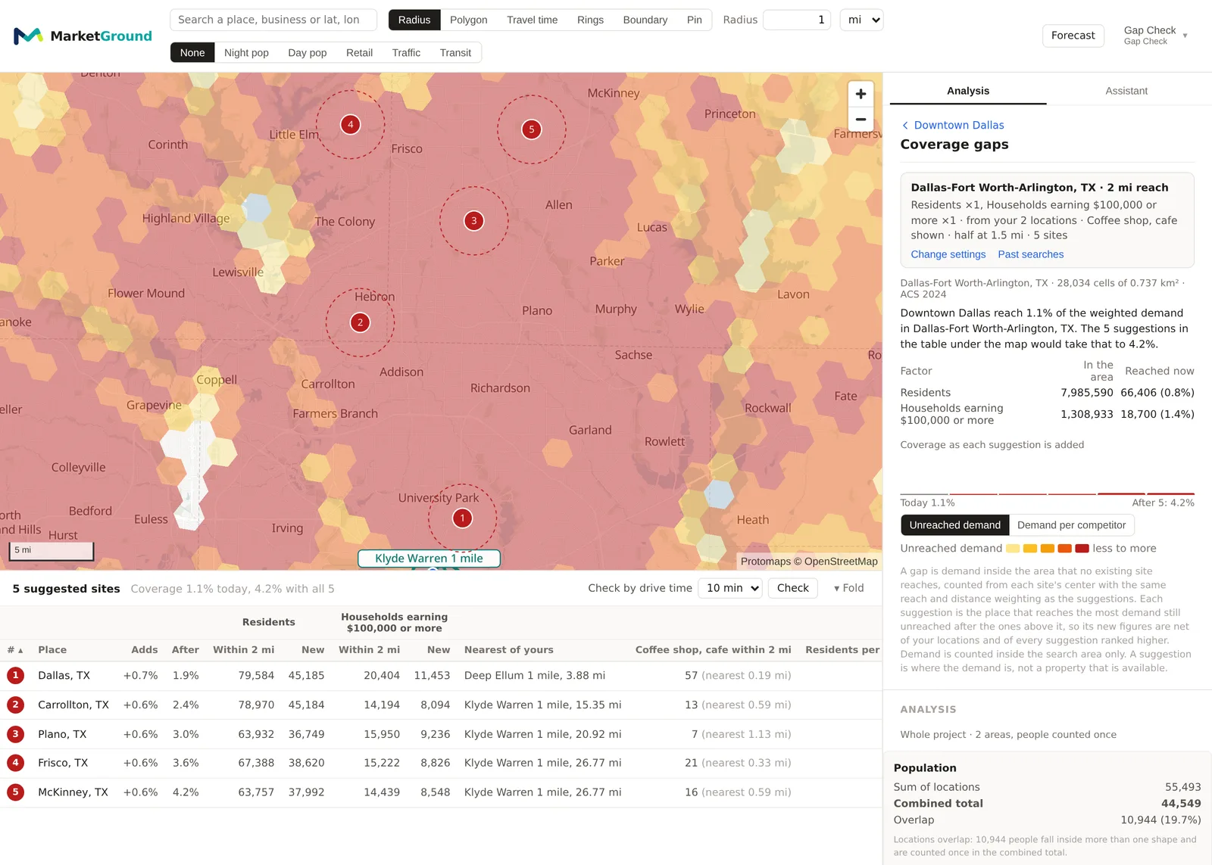This screenshot has width=1212, height=865.
Task: Zoom out the map with minus button
Action: (861, 120)
